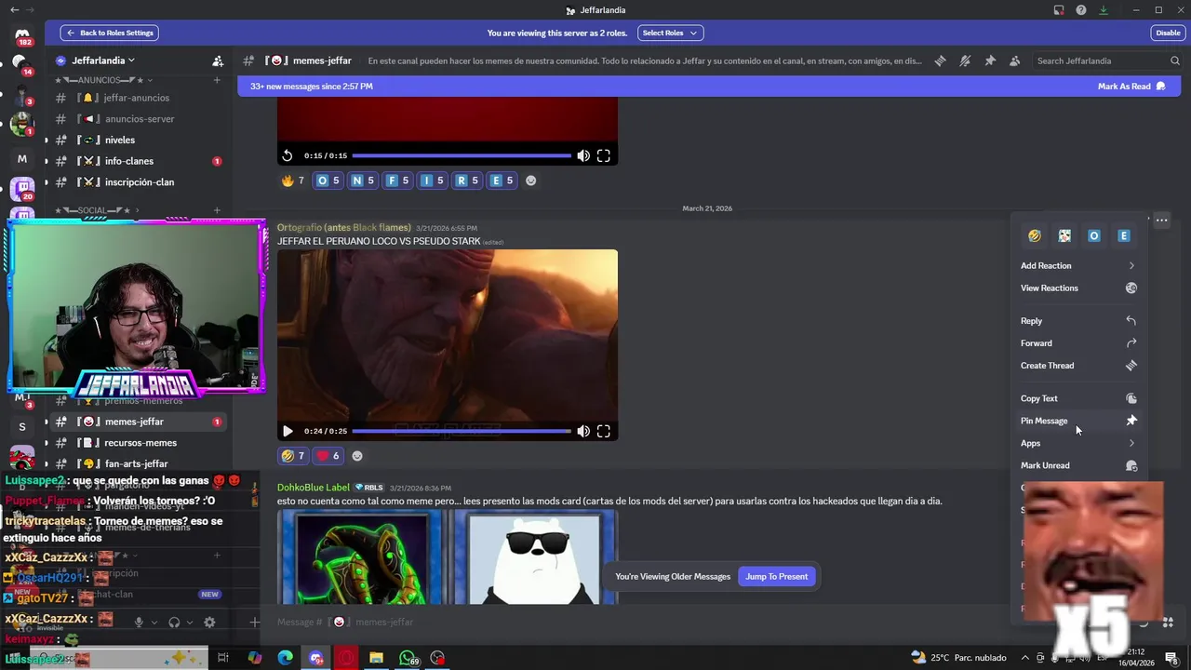Click the plus next to ANUNCIOS category
This screenshot has height=670, width=1191.
217,80
